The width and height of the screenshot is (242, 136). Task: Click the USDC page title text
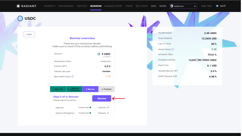pos(30,18)
